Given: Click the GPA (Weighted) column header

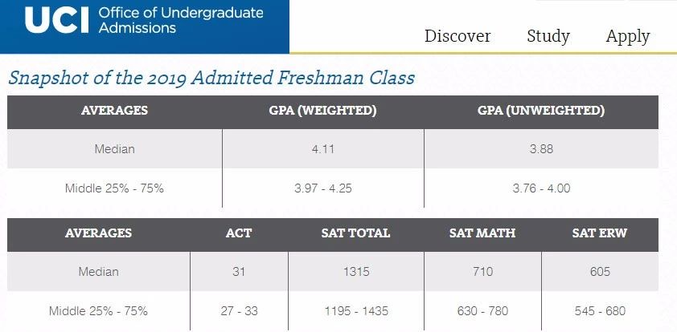Looking at the screenshot, I should click(x=322, y=111).
